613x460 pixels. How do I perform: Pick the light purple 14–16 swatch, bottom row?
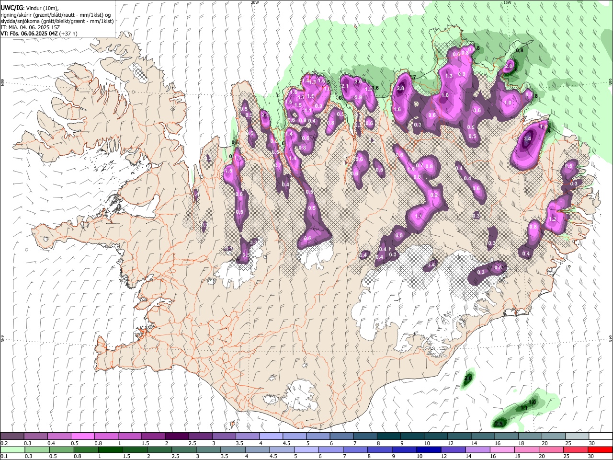[478, 449]
